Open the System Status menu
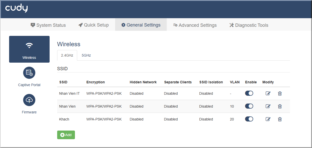This screenshot has height=148, width=312. tap(48, 25)
